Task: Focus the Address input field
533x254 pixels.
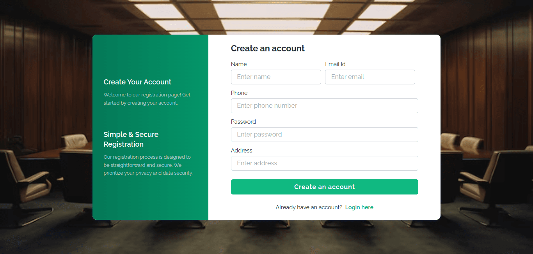Action: pos(324,163)
